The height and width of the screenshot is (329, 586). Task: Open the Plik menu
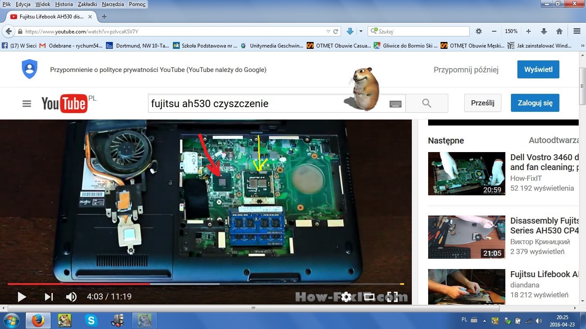click(6, 4)
